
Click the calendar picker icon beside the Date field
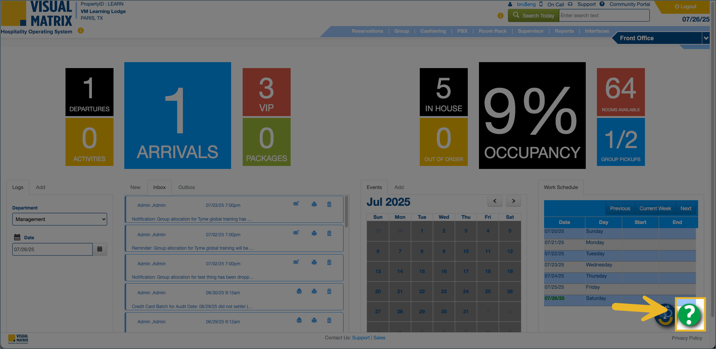tap(100, 249)
